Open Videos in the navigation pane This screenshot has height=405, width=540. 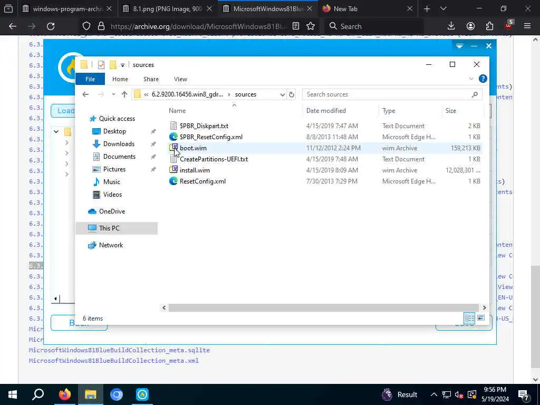point(112,195)
